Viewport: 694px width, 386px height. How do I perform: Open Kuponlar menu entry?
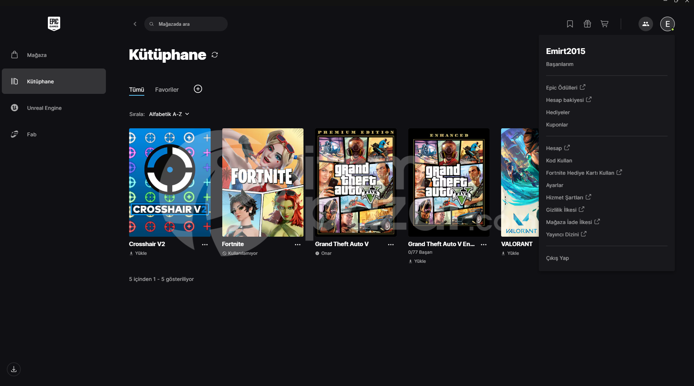pos(557,125)
